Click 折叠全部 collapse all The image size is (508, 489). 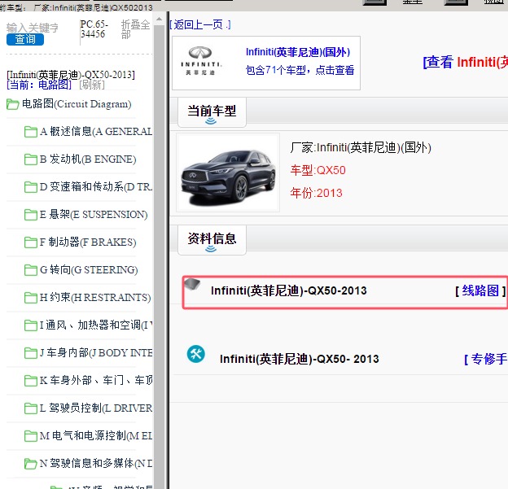pos(135,29)
